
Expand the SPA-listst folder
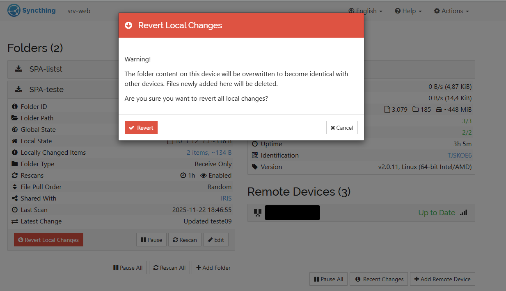(x=46, y=69)
